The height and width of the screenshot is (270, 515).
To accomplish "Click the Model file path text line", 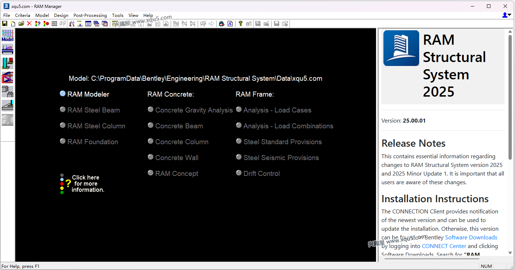I will [x=196, y=78].
